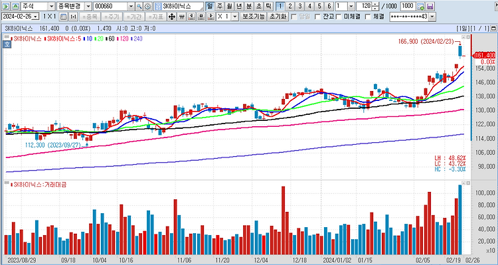Select the 주 weekly period button
The height and width of the screenshot is (265, 498).
[220, 6]
